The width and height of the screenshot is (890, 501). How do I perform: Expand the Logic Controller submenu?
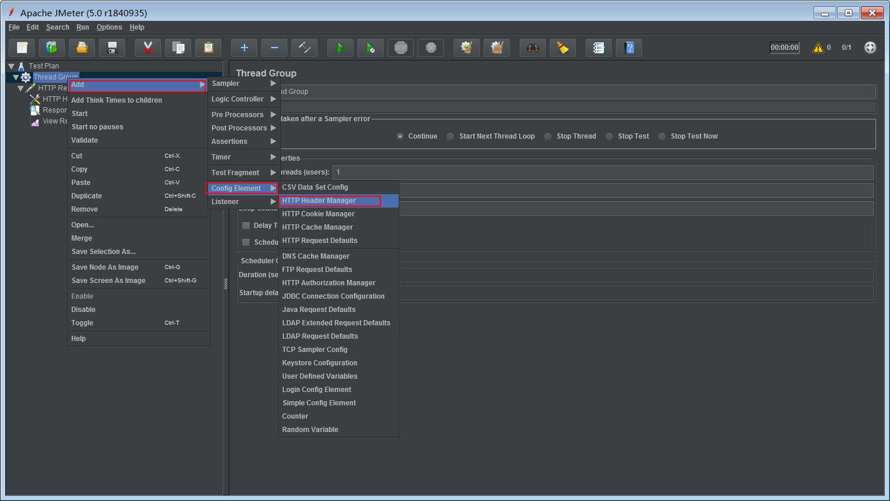[244, 99]
